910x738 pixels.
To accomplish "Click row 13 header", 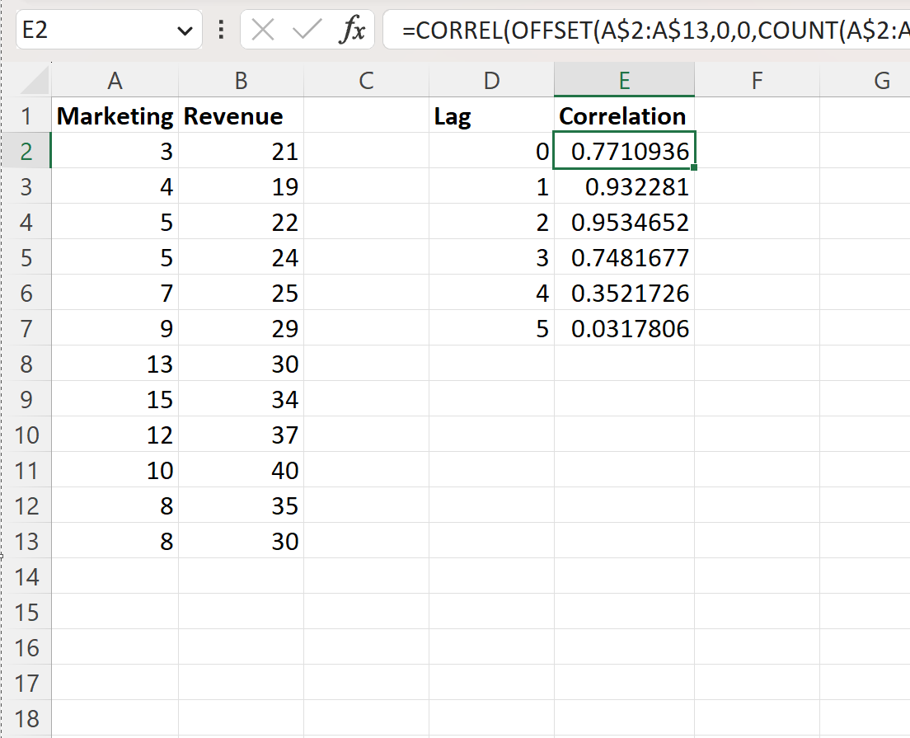I will (x=27, y=541).
